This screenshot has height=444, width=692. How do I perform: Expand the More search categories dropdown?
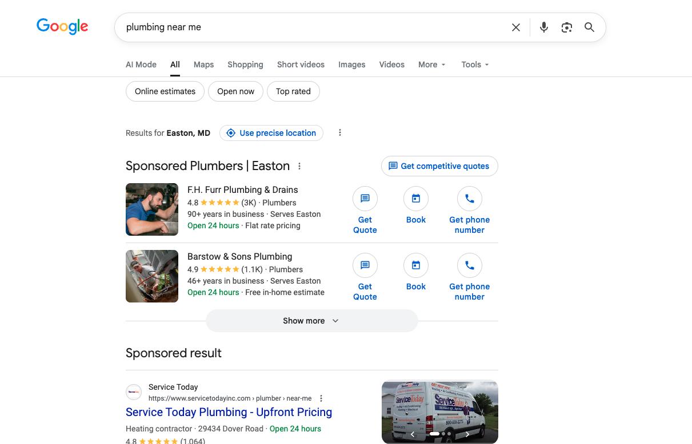pyautogui.click(x=431, y=64)
